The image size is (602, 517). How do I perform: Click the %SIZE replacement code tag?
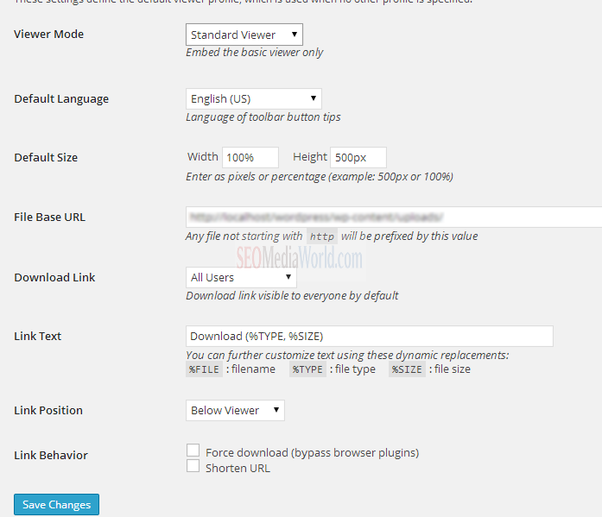click(x=407, y=369)
